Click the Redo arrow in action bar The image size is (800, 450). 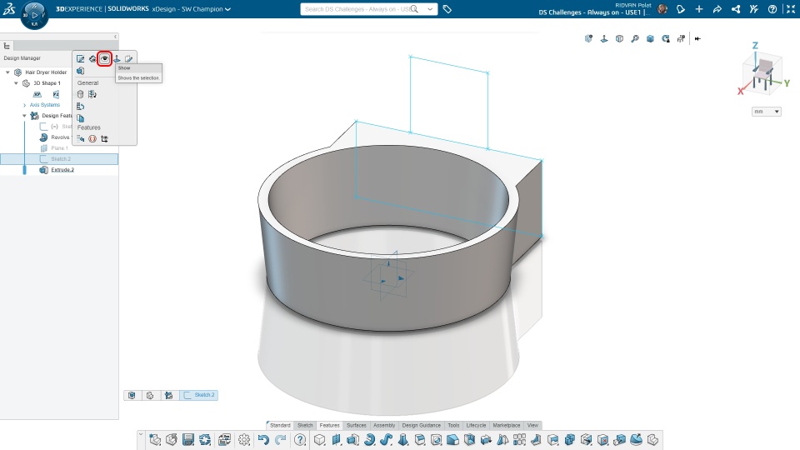(280, 440)
